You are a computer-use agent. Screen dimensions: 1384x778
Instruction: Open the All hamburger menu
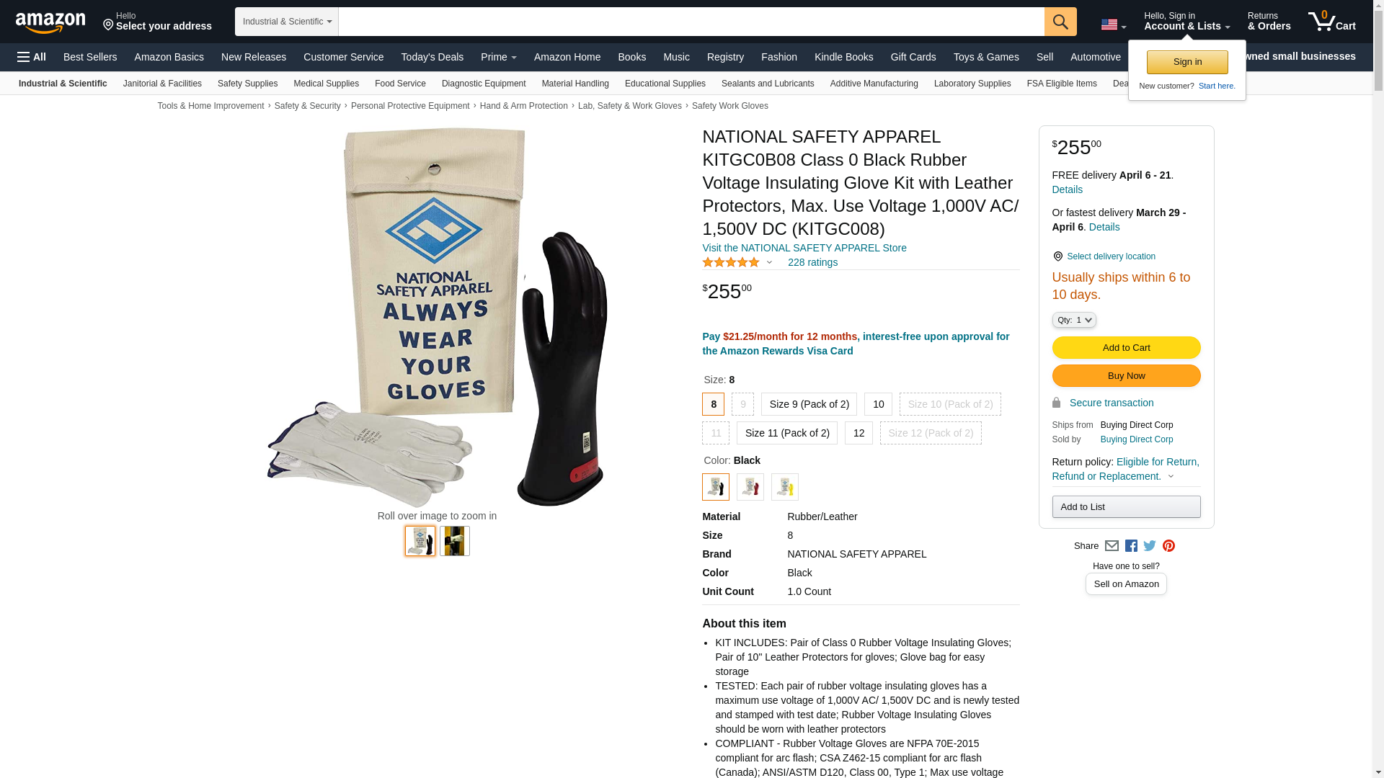click(x=32, y=57)
